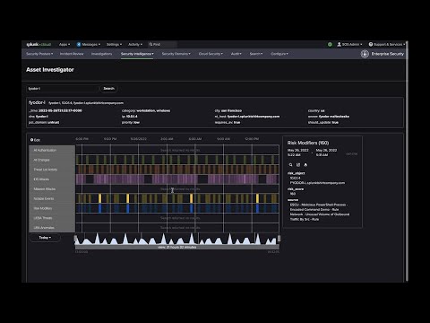This screenshot has height=323, width=430.
Task: Open the Activity dropdown menu
Action: click(x=135, y=44)
